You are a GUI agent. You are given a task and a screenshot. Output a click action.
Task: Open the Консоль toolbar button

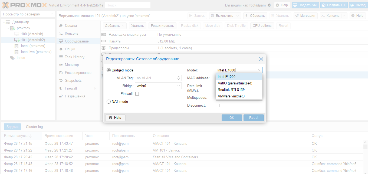click(330, 16)
